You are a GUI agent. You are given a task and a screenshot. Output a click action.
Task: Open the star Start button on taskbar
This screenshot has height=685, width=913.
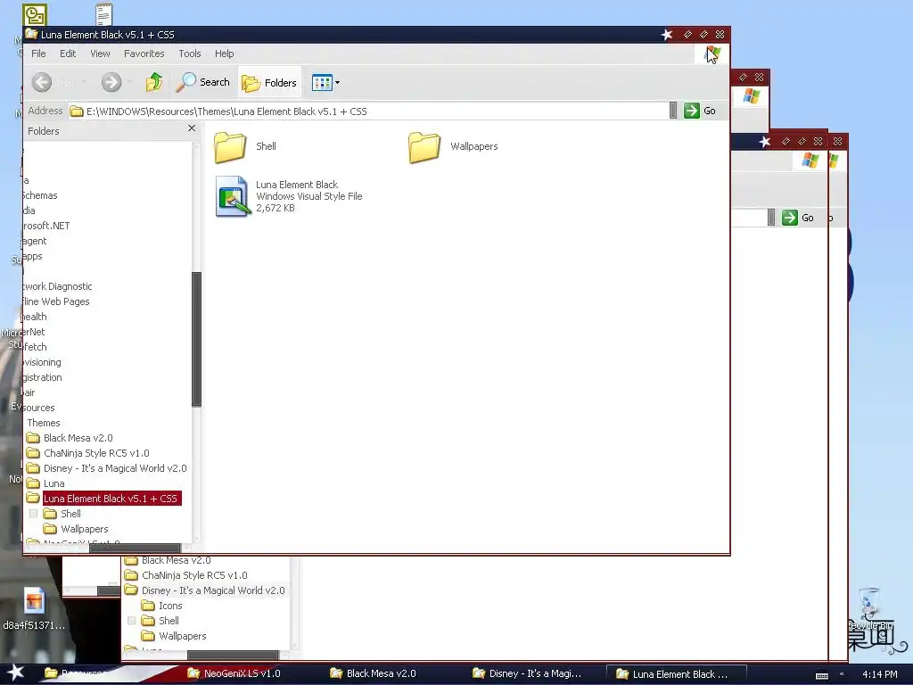15,673
